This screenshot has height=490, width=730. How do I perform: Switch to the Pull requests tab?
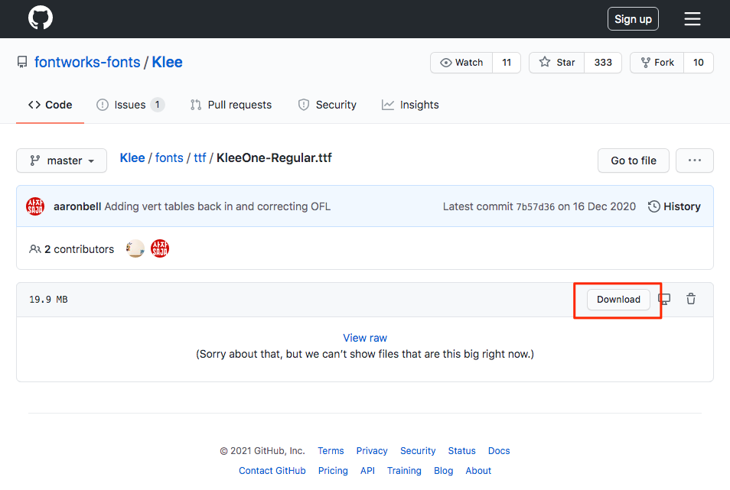pyautogui.click(x=231, y=105)
